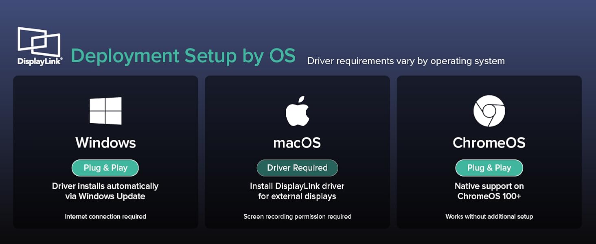Click the Apple logo icon

pyautogui.click(x=297, y=111)
